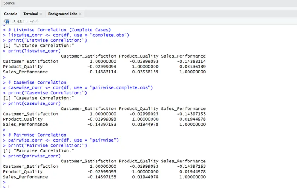Viewport: 297px width, 188px height.
Task: Click the R logo icon in console header
Action: 7,22
